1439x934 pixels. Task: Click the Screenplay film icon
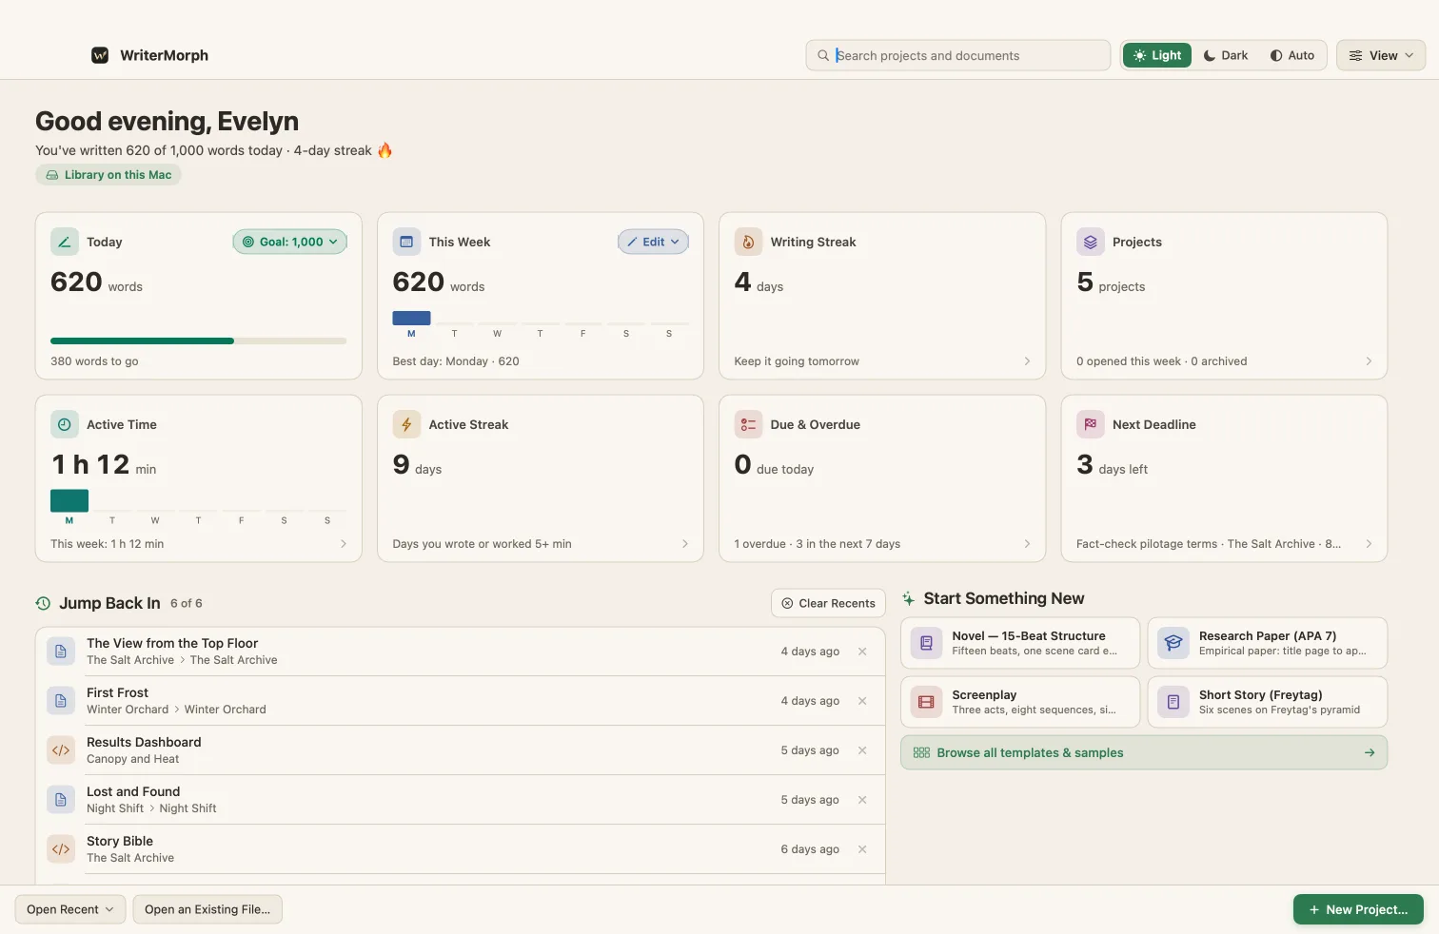point(926,702)
